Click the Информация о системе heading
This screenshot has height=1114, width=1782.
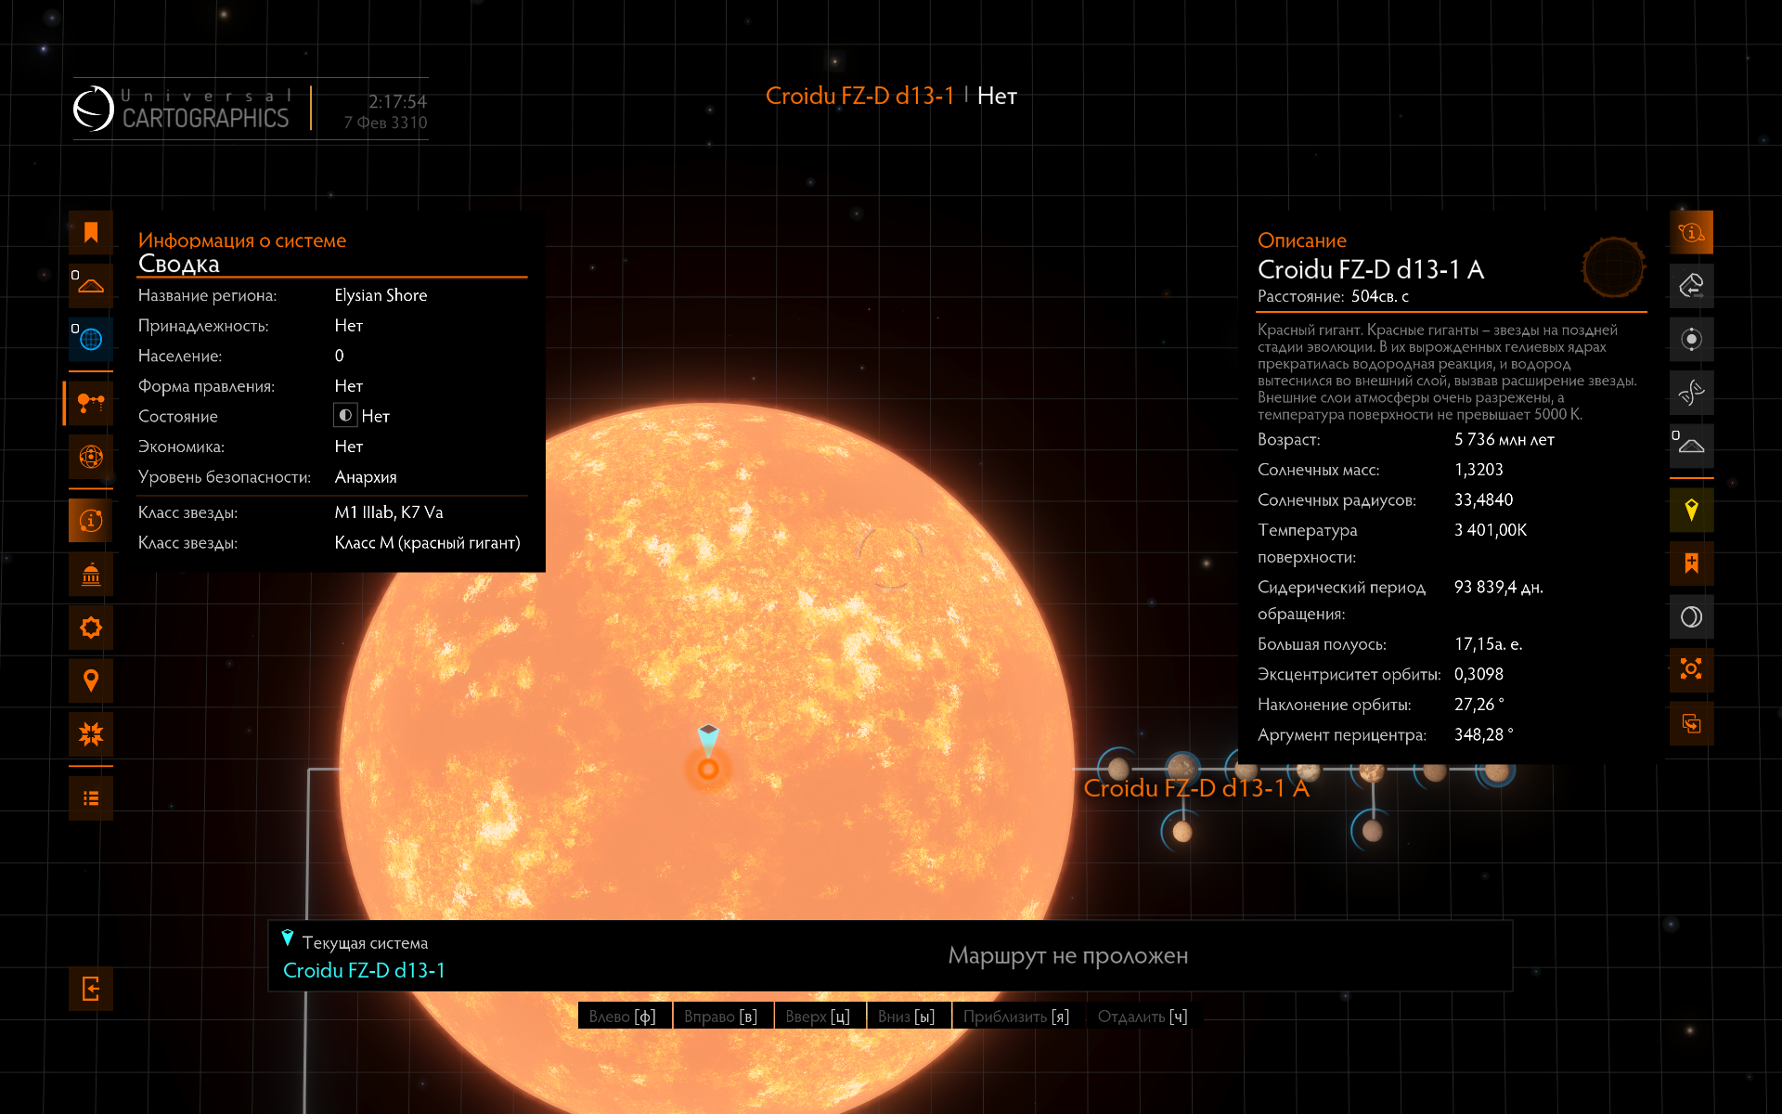(x=242, y=240)
